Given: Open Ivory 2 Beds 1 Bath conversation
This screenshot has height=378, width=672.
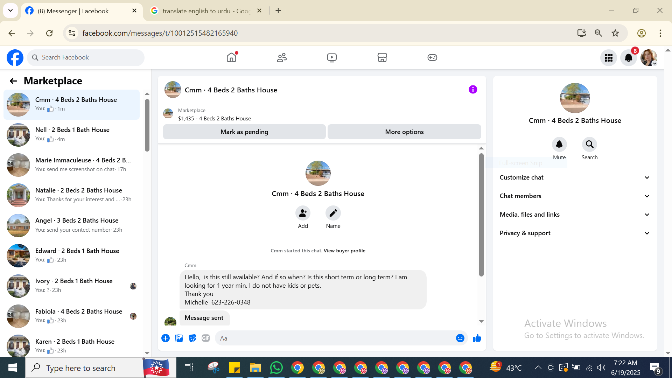Looking at the screenshot, I should click(x=72, y=286).
